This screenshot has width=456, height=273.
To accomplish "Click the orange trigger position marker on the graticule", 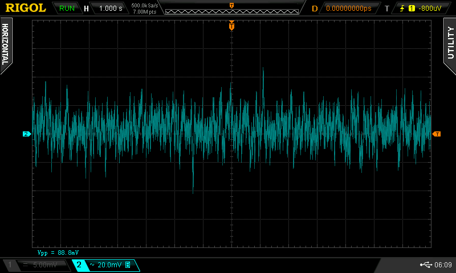I will point(231,26).
